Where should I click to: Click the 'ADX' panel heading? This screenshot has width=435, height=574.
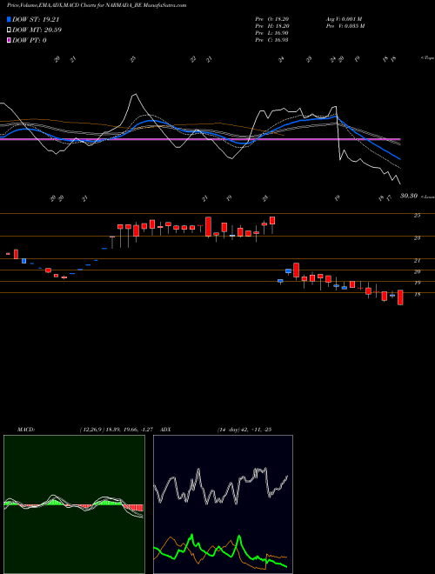click(x=165, y=430)
